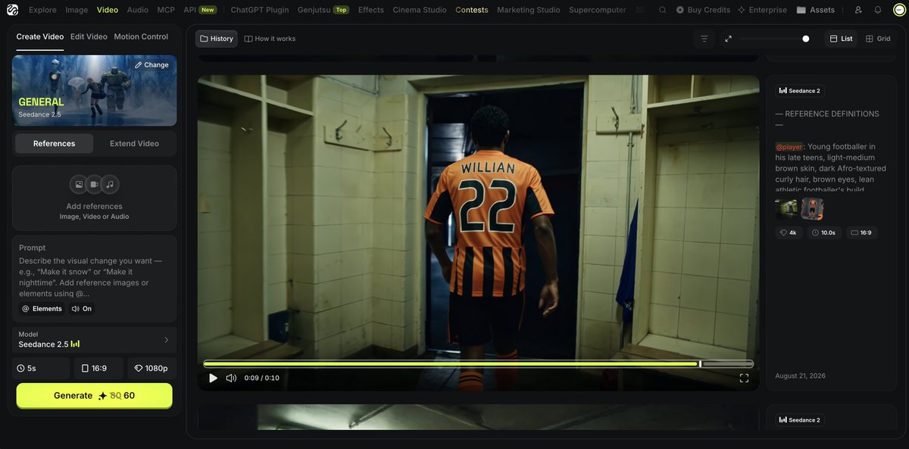Select the Extend Video segment
The width and height of the screenshot is (909, 449).
134,144
